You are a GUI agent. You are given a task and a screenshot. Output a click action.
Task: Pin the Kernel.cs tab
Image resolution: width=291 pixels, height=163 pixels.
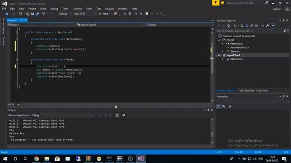click(22, 20)
